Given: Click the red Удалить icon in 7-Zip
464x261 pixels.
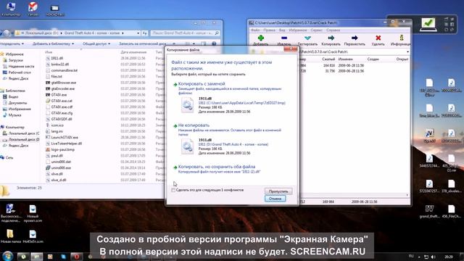Looking at the screenshot, I should [378, 38].
